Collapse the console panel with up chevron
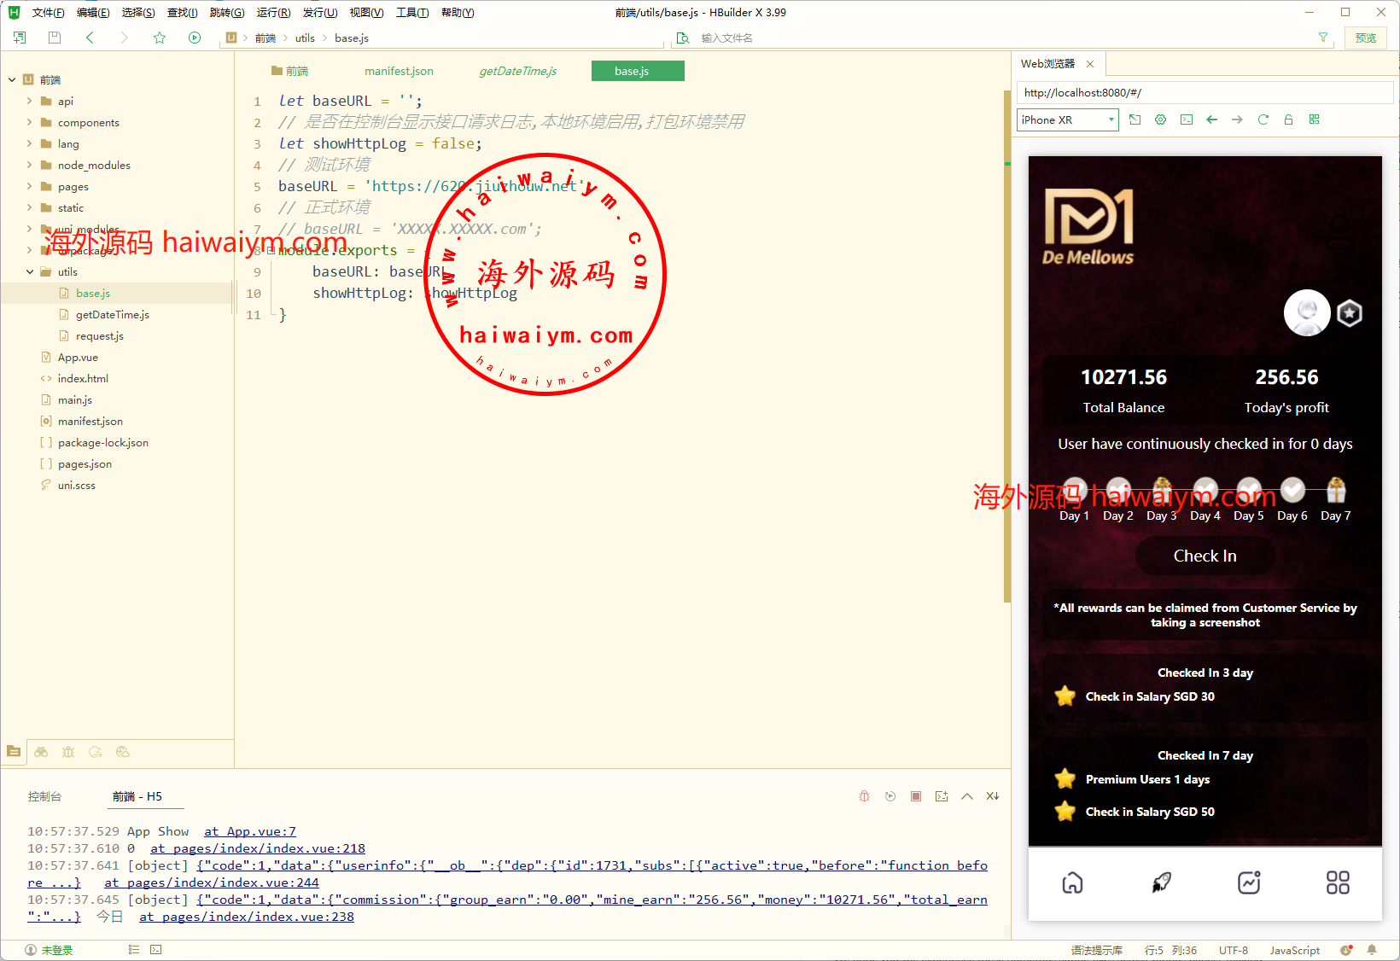Screen dimensions: 1400x961 966,796
